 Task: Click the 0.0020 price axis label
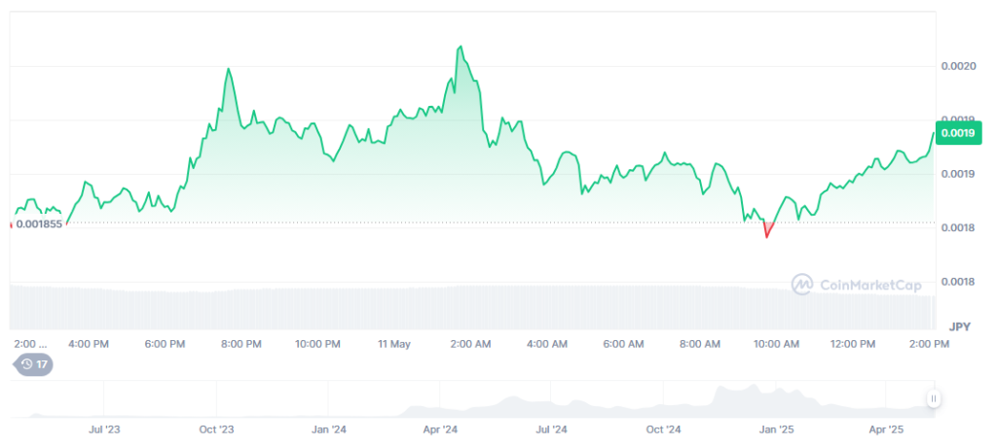957,66
